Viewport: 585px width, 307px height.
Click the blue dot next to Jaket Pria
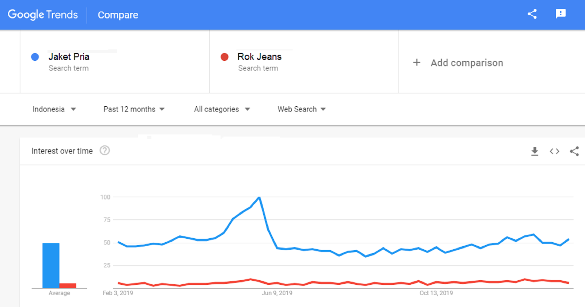(35, 57)
